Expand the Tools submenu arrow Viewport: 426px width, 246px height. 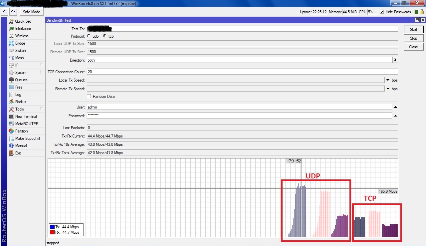pos(41,109)
